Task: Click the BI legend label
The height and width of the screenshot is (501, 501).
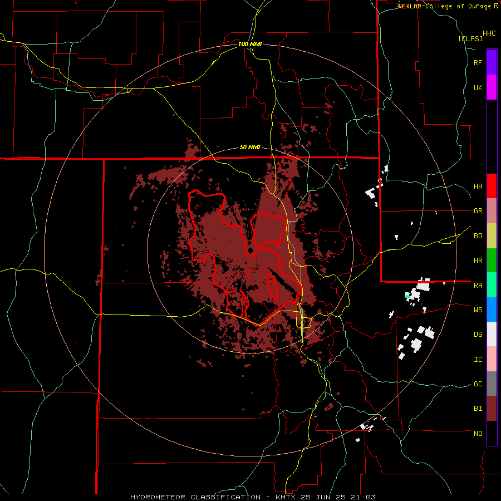Action: tap(478, 409)
